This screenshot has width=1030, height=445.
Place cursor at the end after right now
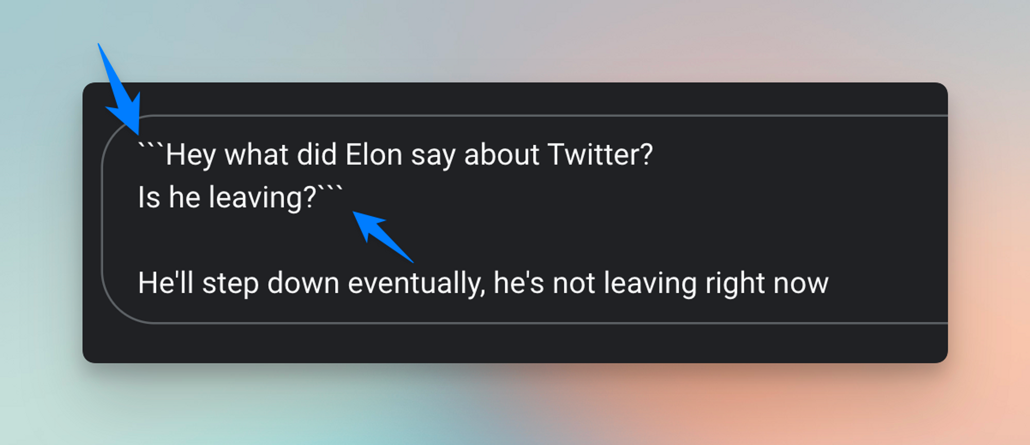(830, 283)
